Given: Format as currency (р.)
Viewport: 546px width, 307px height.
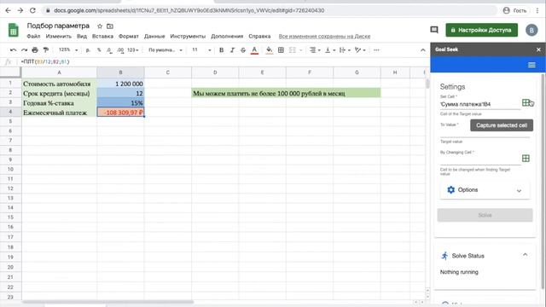Looking at the screenshot, I should pyautogui.click(x=88, y=50).
